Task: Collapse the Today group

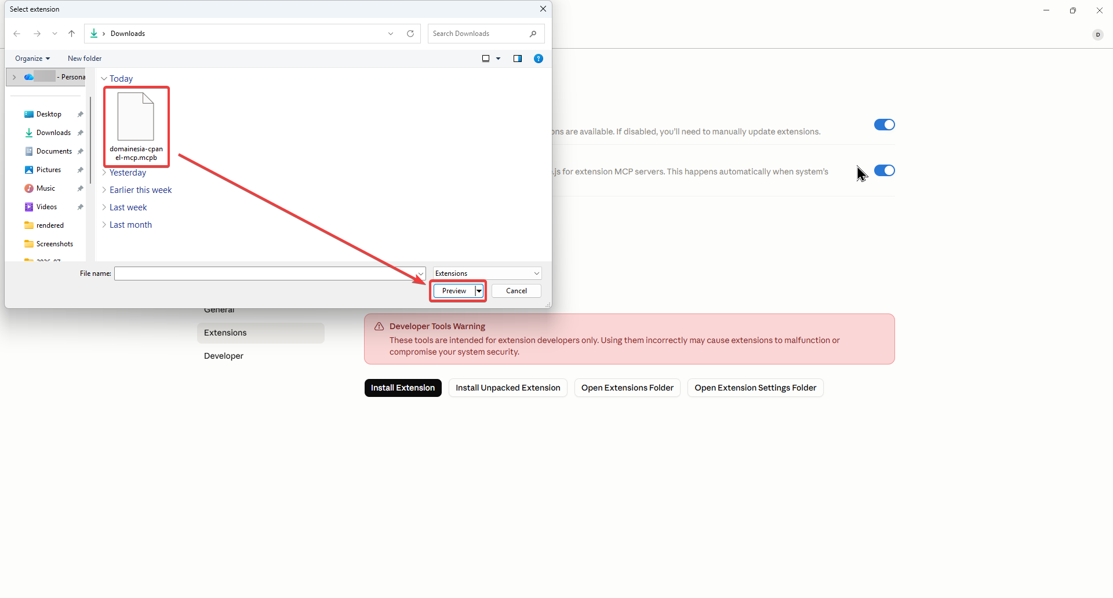Action: point(104,79)
